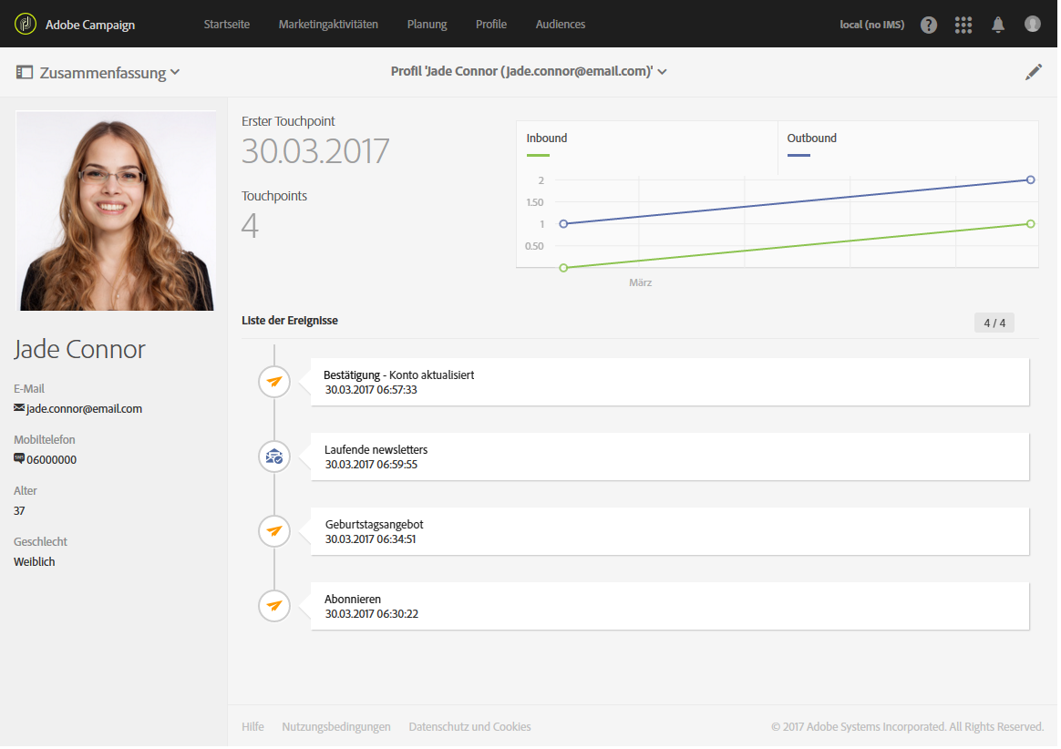Click the 4 / 4 events counter
Image resolution: width=1061 pixels, height=749 pixels.
[x=994, y=323]
